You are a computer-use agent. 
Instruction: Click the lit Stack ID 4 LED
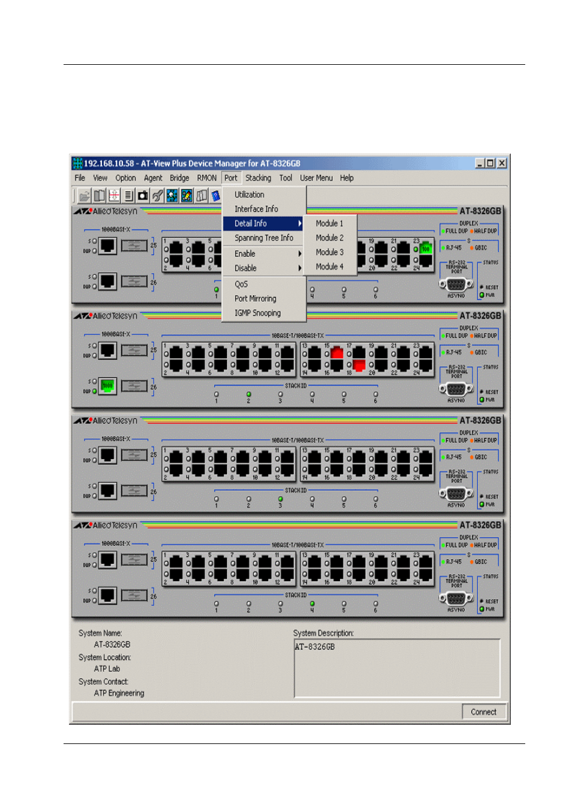312,604
